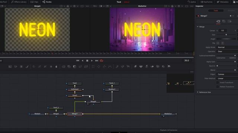The image size is (238, 133).
Task: Add a Color Curves node from the toolbar
Action: 39,66
